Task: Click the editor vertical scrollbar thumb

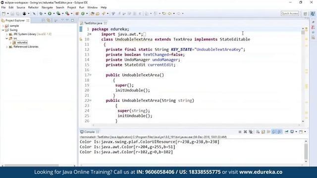Action: [303, 32]
